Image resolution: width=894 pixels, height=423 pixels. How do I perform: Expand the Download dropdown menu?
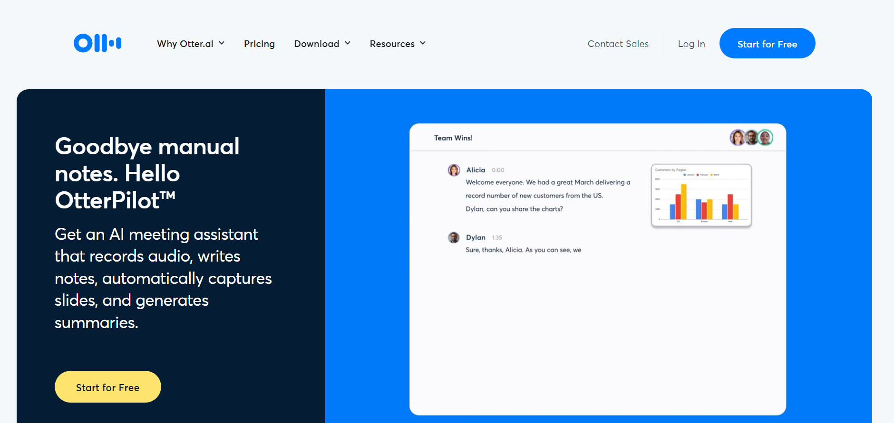[x=322, y=44]
